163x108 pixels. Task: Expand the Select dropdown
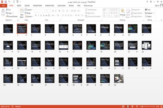pos(149,17)
